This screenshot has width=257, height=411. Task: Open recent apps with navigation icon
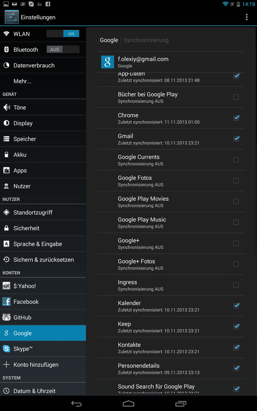click(x=180, y=403)
